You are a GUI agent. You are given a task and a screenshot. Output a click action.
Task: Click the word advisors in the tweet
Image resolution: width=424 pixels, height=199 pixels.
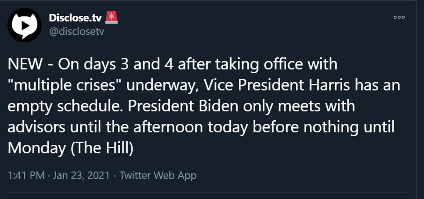click(36, 127)
